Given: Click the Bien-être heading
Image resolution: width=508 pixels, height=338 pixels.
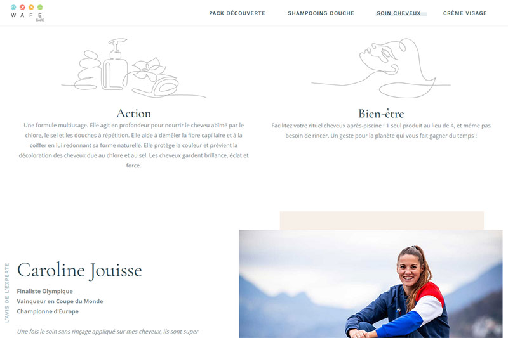Looking at the screenshot, I should coord(381,114).
